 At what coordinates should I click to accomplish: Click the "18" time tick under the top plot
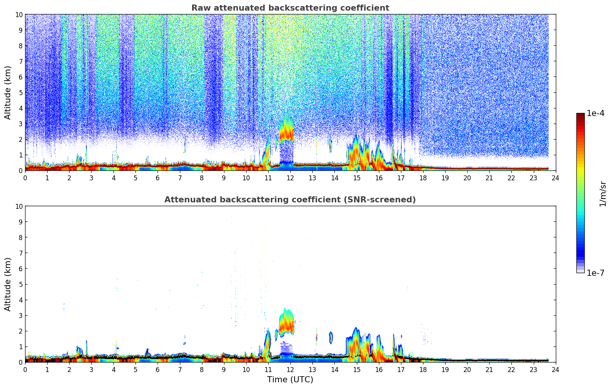pyautogui.click(x=423, y=178)
